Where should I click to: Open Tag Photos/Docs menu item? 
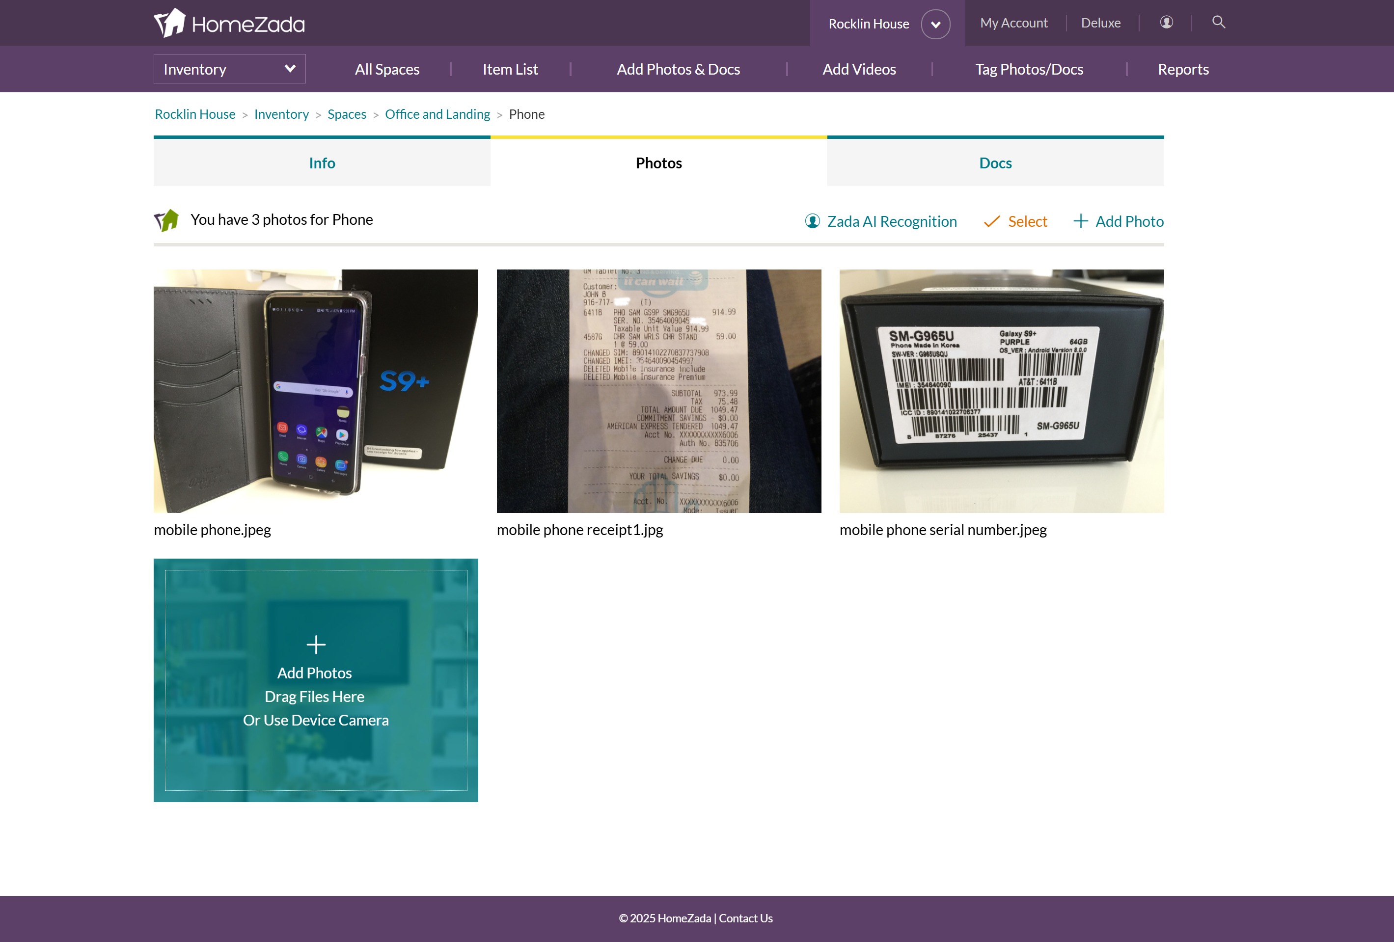point(1029,69)
